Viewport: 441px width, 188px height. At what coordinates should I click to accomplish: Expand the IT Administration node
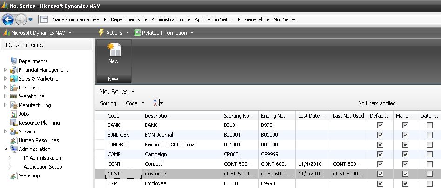tap(10, 158)
